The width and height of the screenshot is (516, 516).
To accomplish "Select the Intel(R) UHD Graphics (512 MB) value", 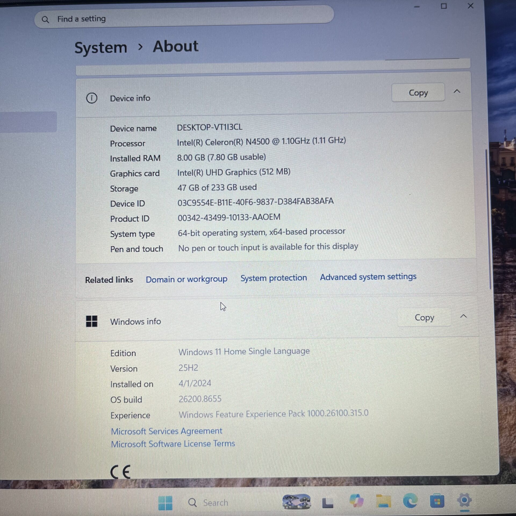I will coord(234,172).
